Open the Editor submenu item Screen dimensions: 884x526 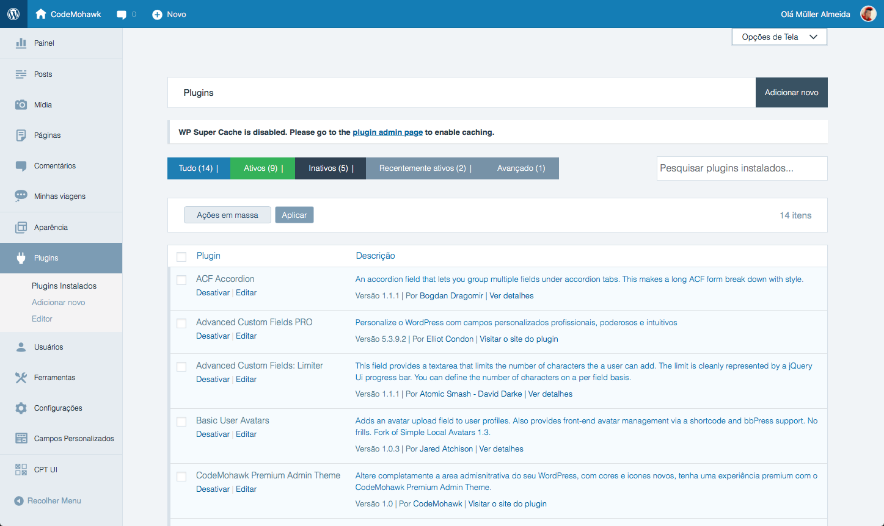pyautogui.click(x=42, y=319)
